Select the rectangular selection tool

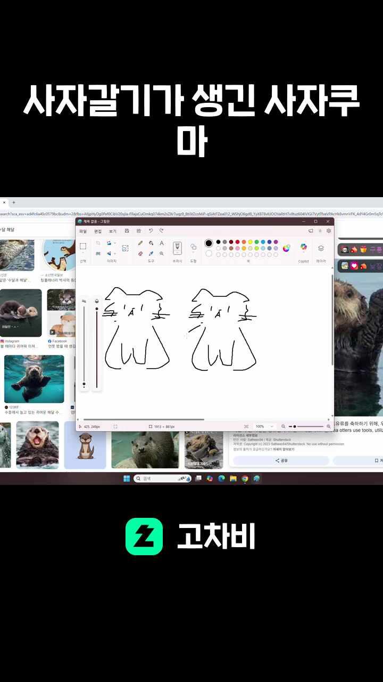(83, 246)
